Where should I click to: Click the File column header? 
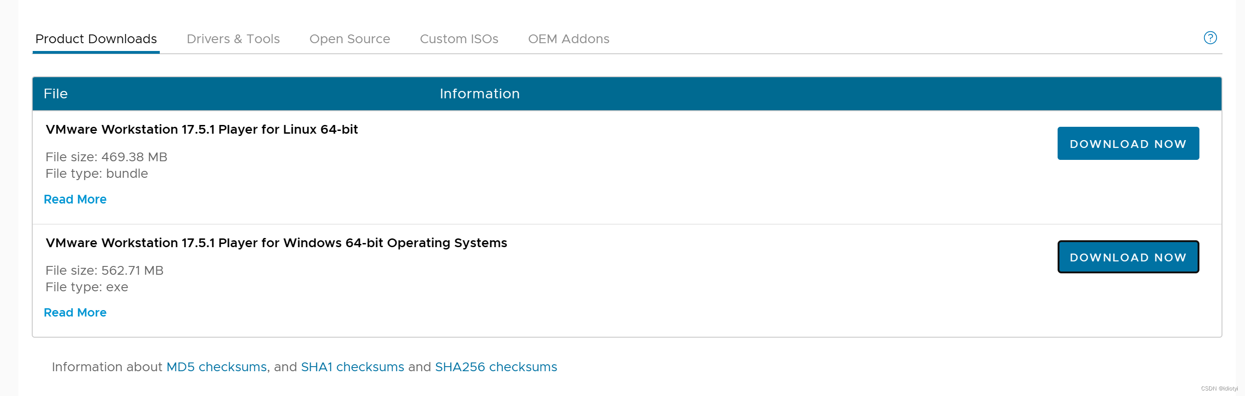tap(56, 94)
